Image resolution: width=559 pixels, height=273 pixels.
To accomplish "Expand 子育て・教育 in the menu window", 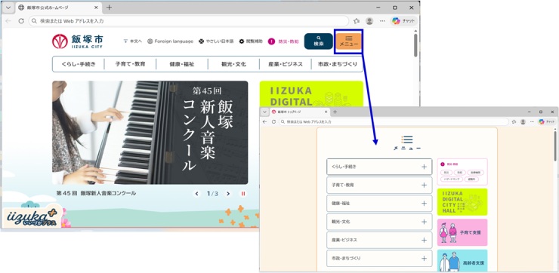I will (x=379, y=185).
